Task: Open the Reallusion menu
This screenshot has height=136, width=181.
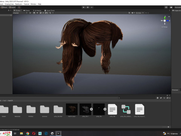Action: [19, 4]
